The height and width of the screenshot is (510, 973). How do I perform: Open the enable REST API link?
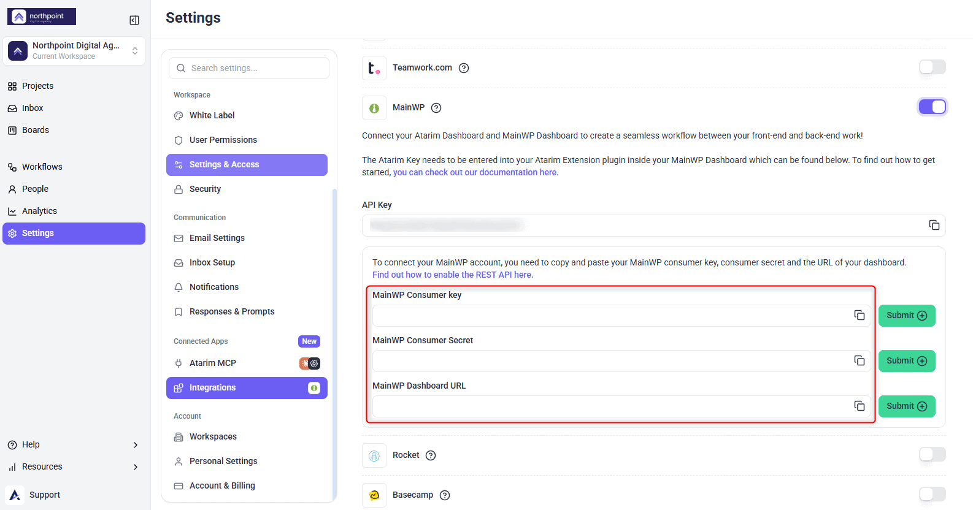point(453,275)
